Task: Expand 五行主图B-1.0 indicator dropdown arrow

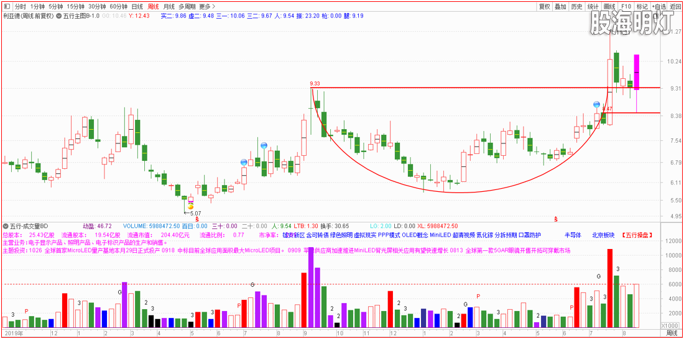Action: (58, 16)
